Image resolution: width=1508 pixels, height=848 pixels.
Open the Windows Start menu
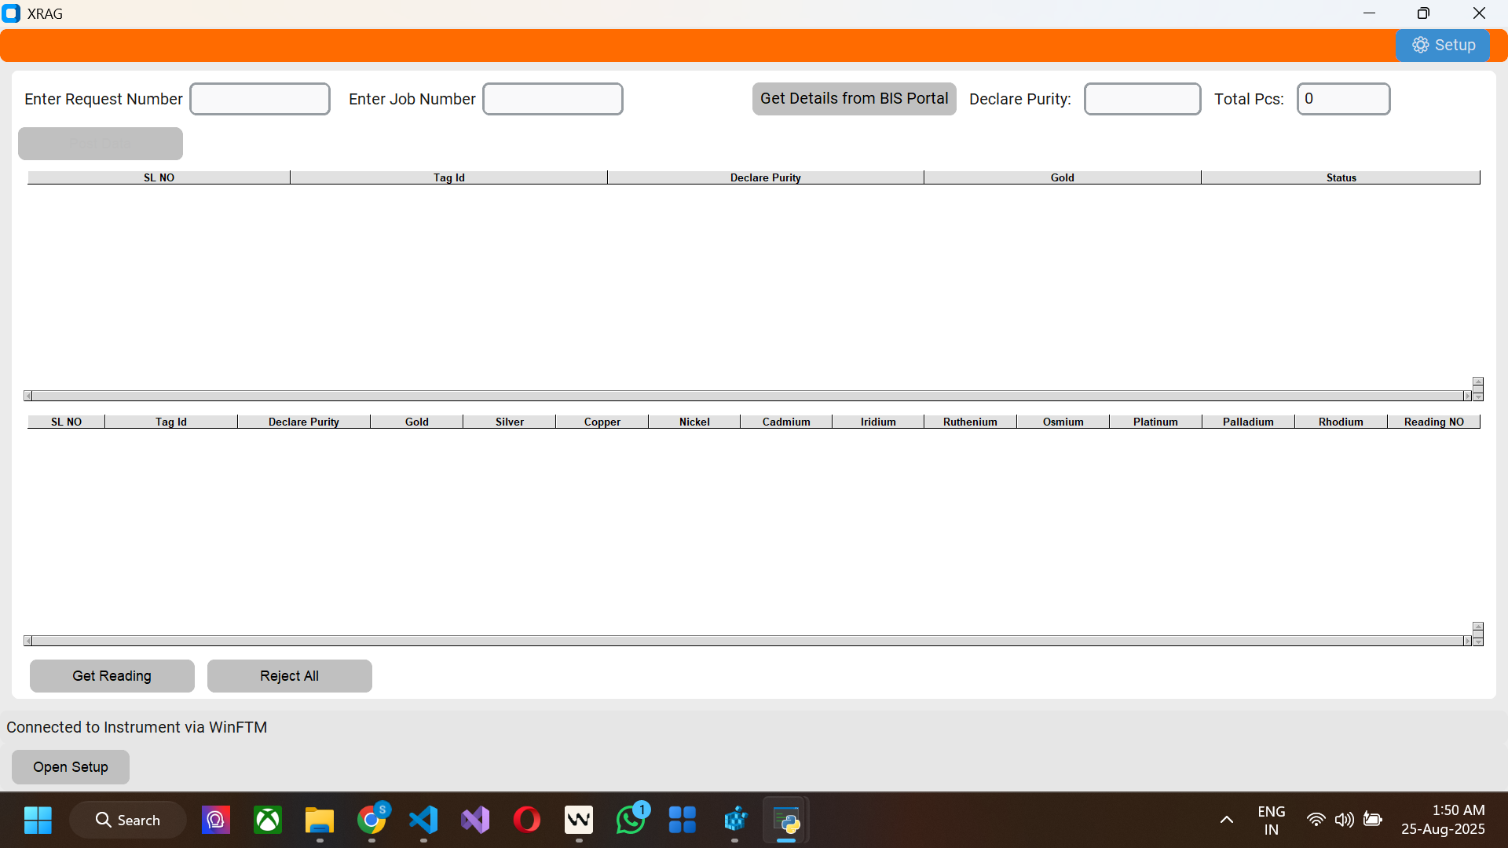tap(37, 819)
